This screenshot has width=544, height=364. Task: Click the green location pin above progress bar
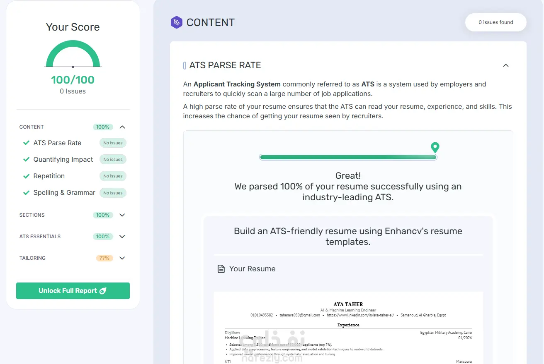435,147
